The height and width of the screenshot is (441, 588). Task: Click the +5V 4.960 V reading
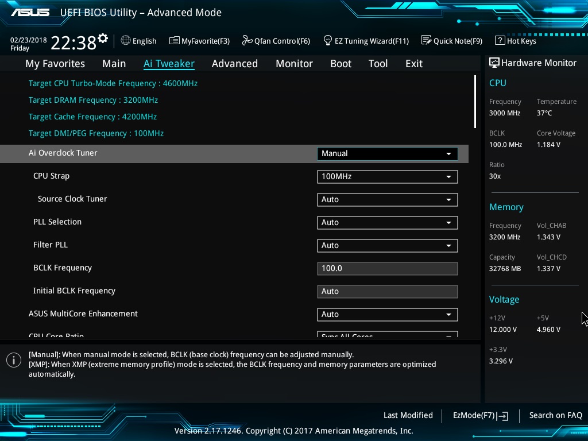point(548,329)
